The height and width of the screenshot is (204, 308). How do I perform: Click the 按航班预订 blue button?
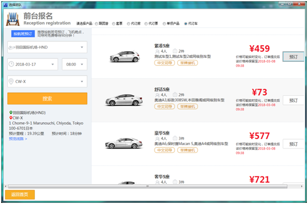tap(23, 34)
